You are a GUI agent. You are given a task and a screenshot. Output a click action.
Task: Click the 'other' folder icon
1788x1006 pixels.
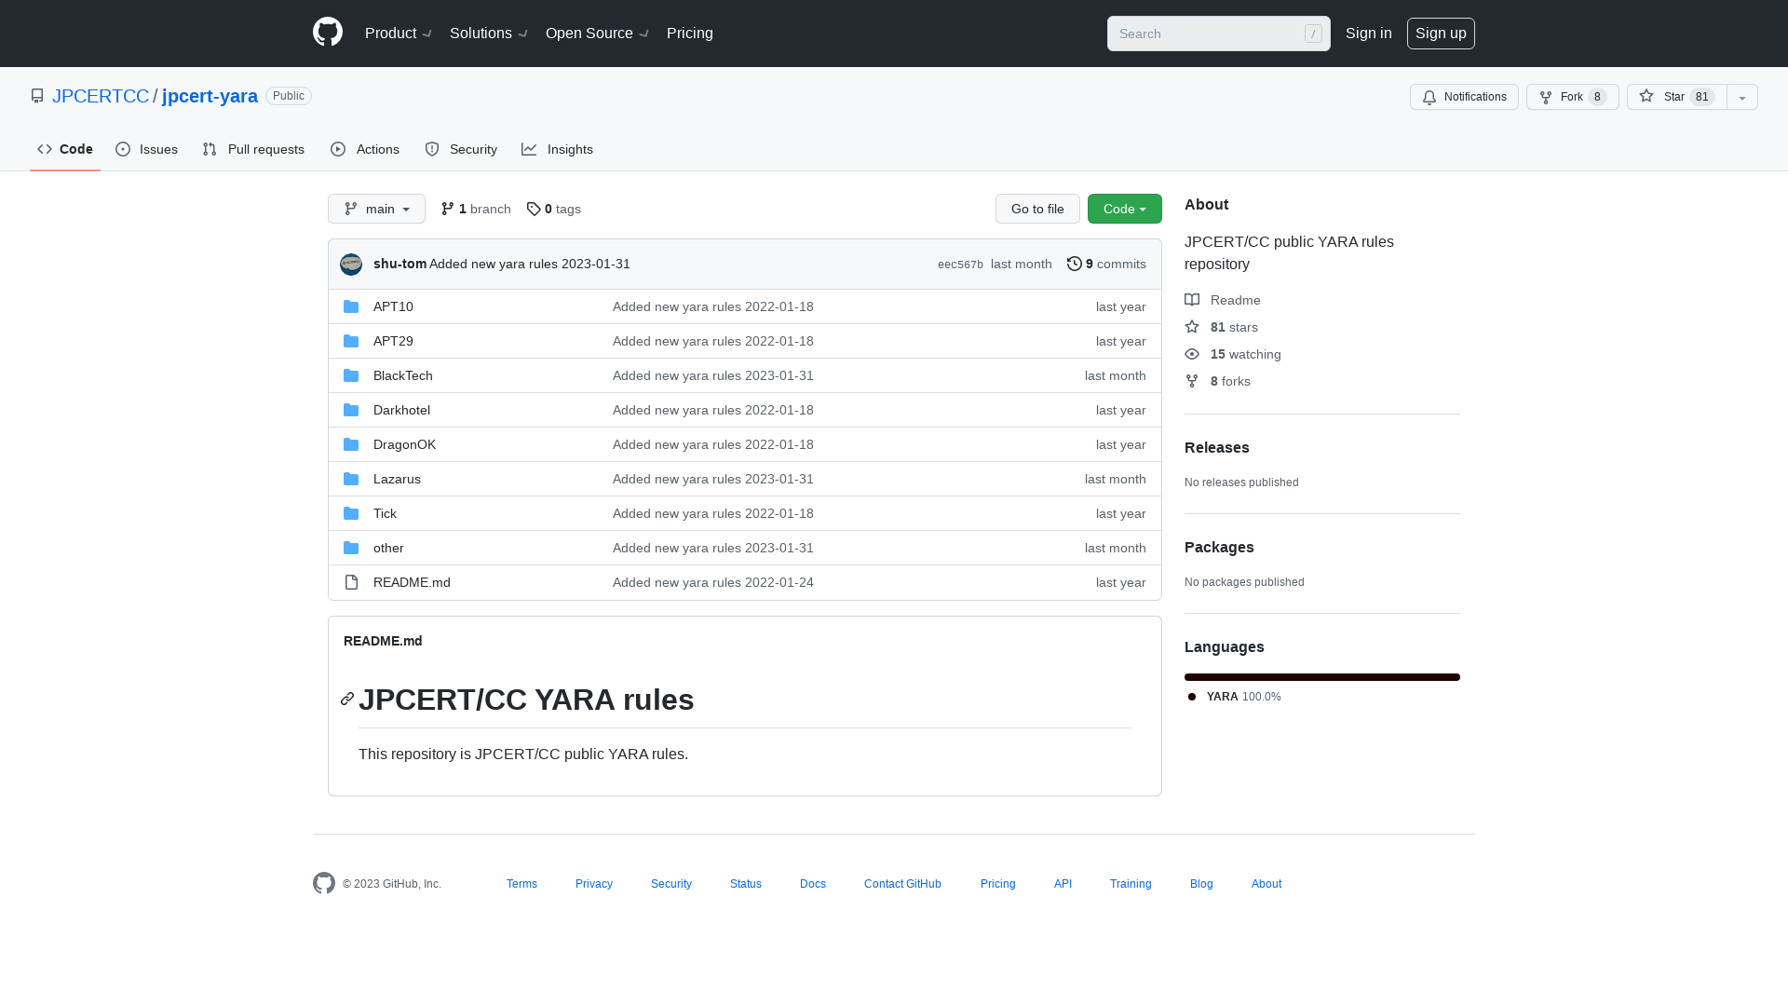(351, 548)
